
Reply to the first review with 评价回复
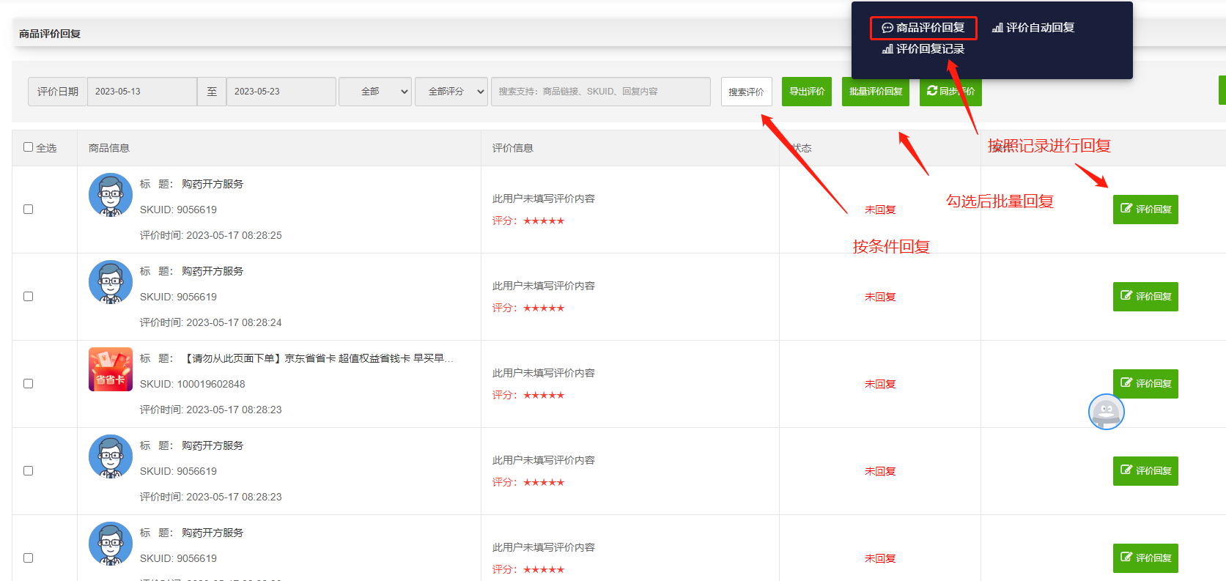1145,210
